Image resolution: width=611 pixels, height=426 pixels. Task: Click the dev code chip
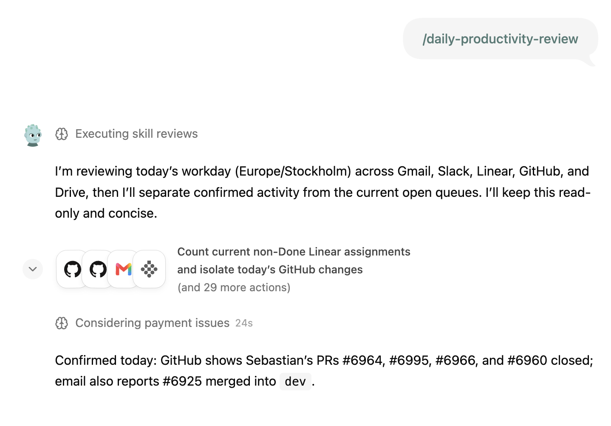(295, 381)
